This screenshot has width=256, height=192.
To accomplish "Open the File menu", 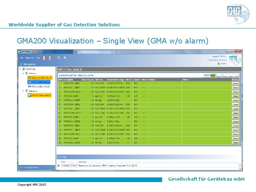I will (x=21, y=58).
